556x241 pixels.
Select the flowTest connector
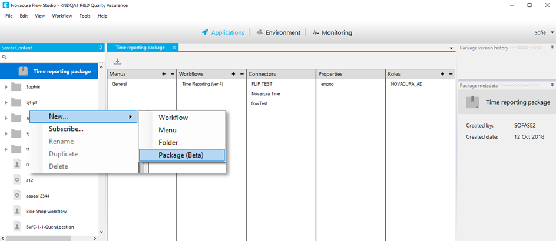tap(259, 103)
